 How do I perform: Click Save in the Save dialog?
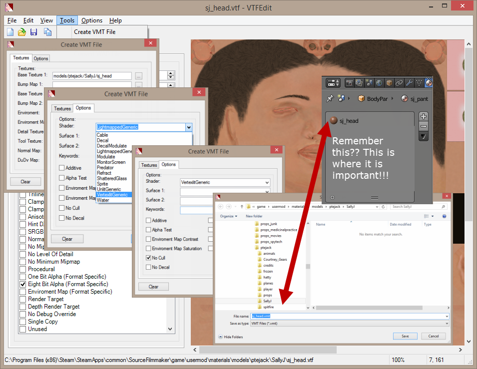(405, 336)
